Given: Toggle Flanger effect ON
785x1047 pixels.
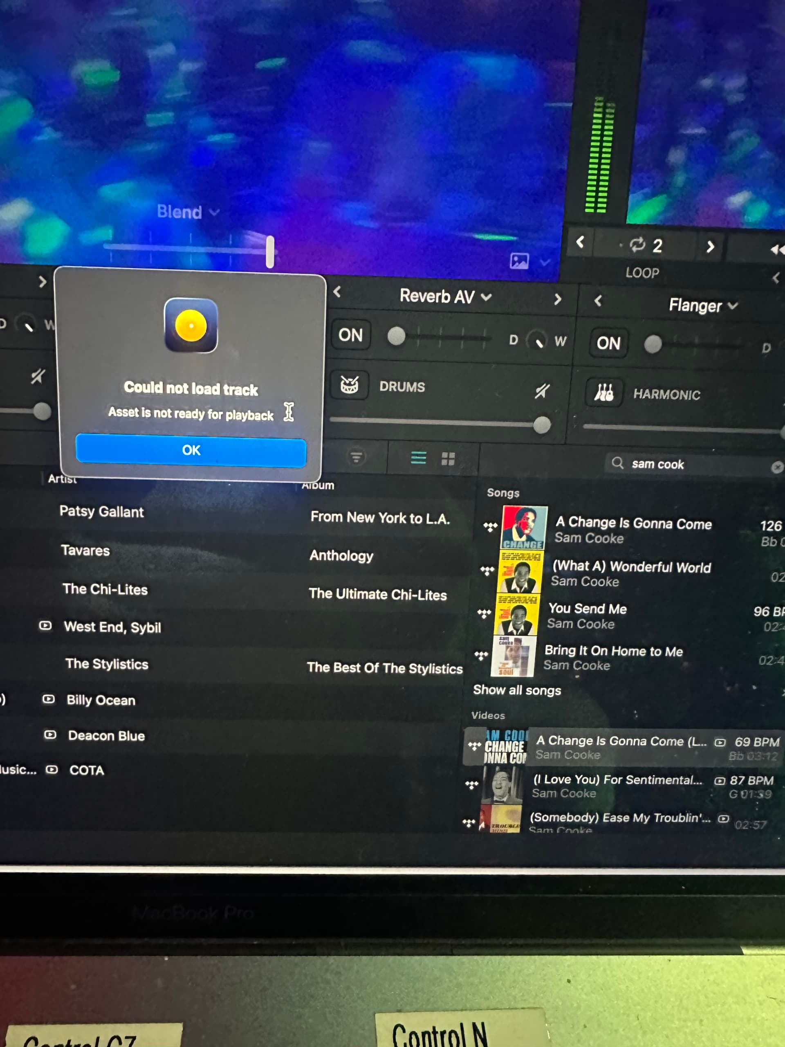Looking at the screenshot, I should coord(608,343).
